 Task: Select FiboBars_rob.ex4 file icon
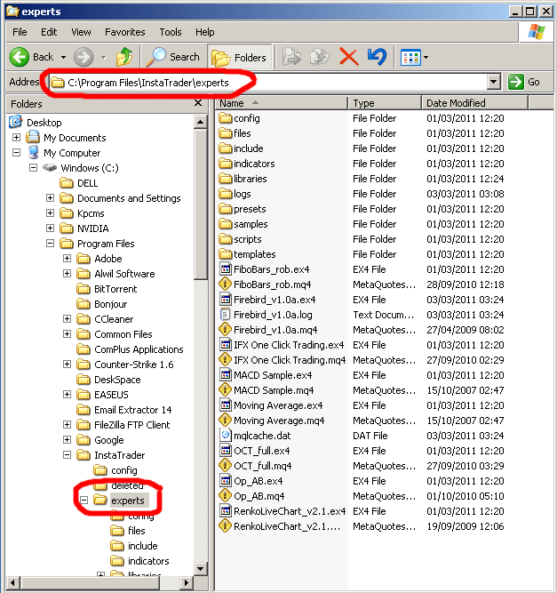click(x=226, y=269)
